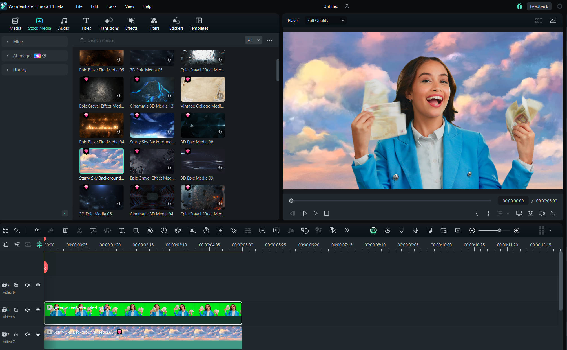Mute the Video 8 audio track
Image resolution: width=567 pixels, height=350 pixels.
coord(26,309)
